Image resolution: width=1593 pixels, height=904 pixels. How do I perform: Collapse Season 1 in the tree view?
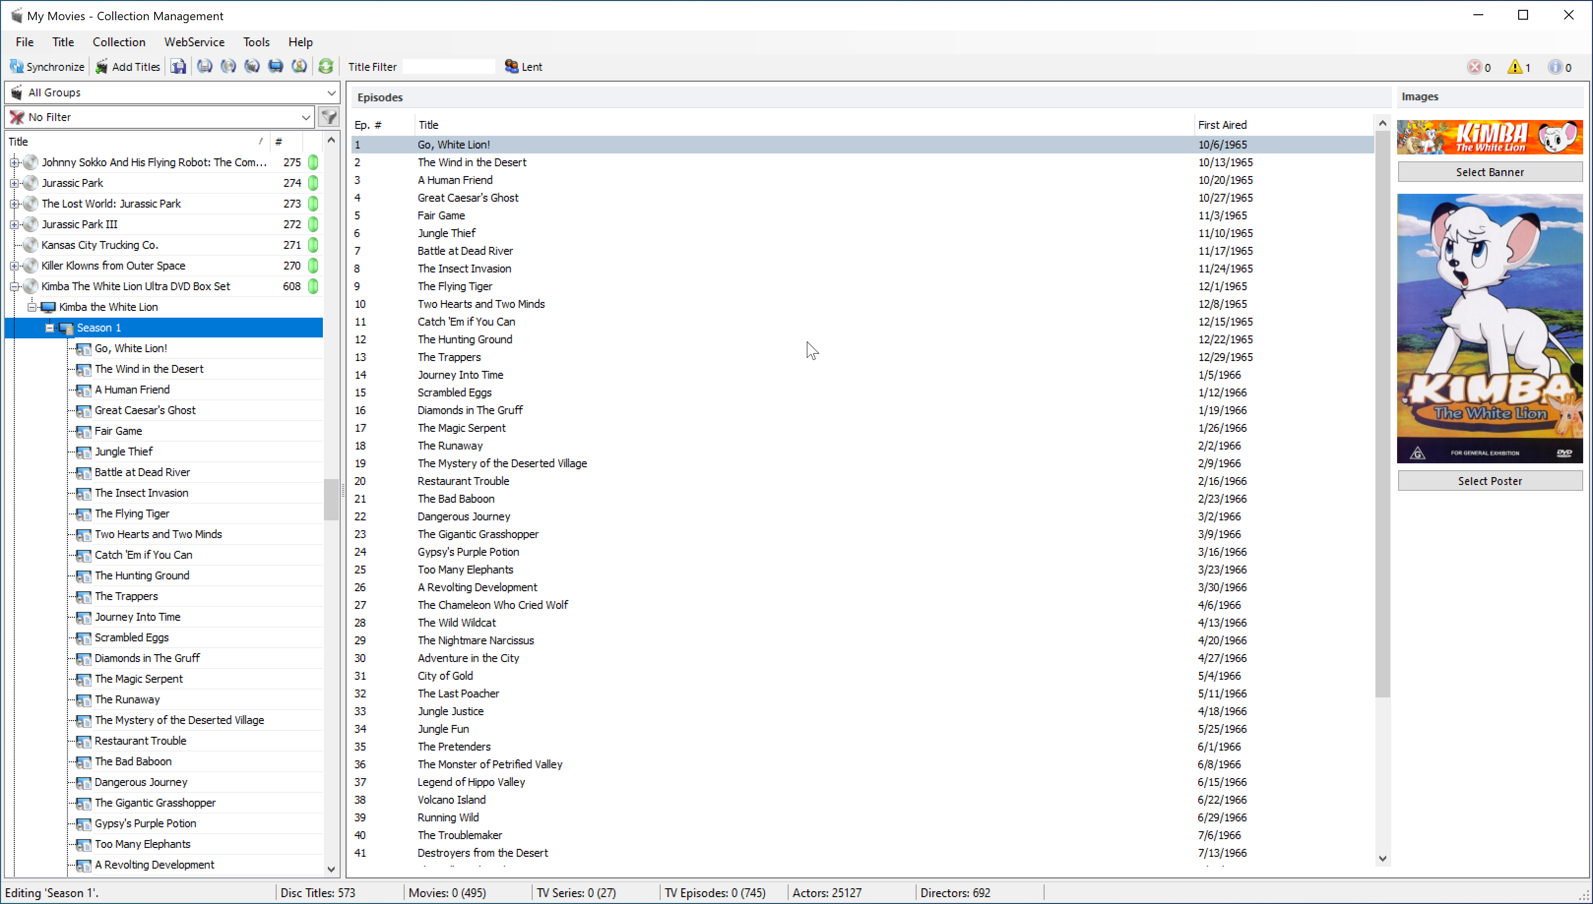[x=48, y=327]
